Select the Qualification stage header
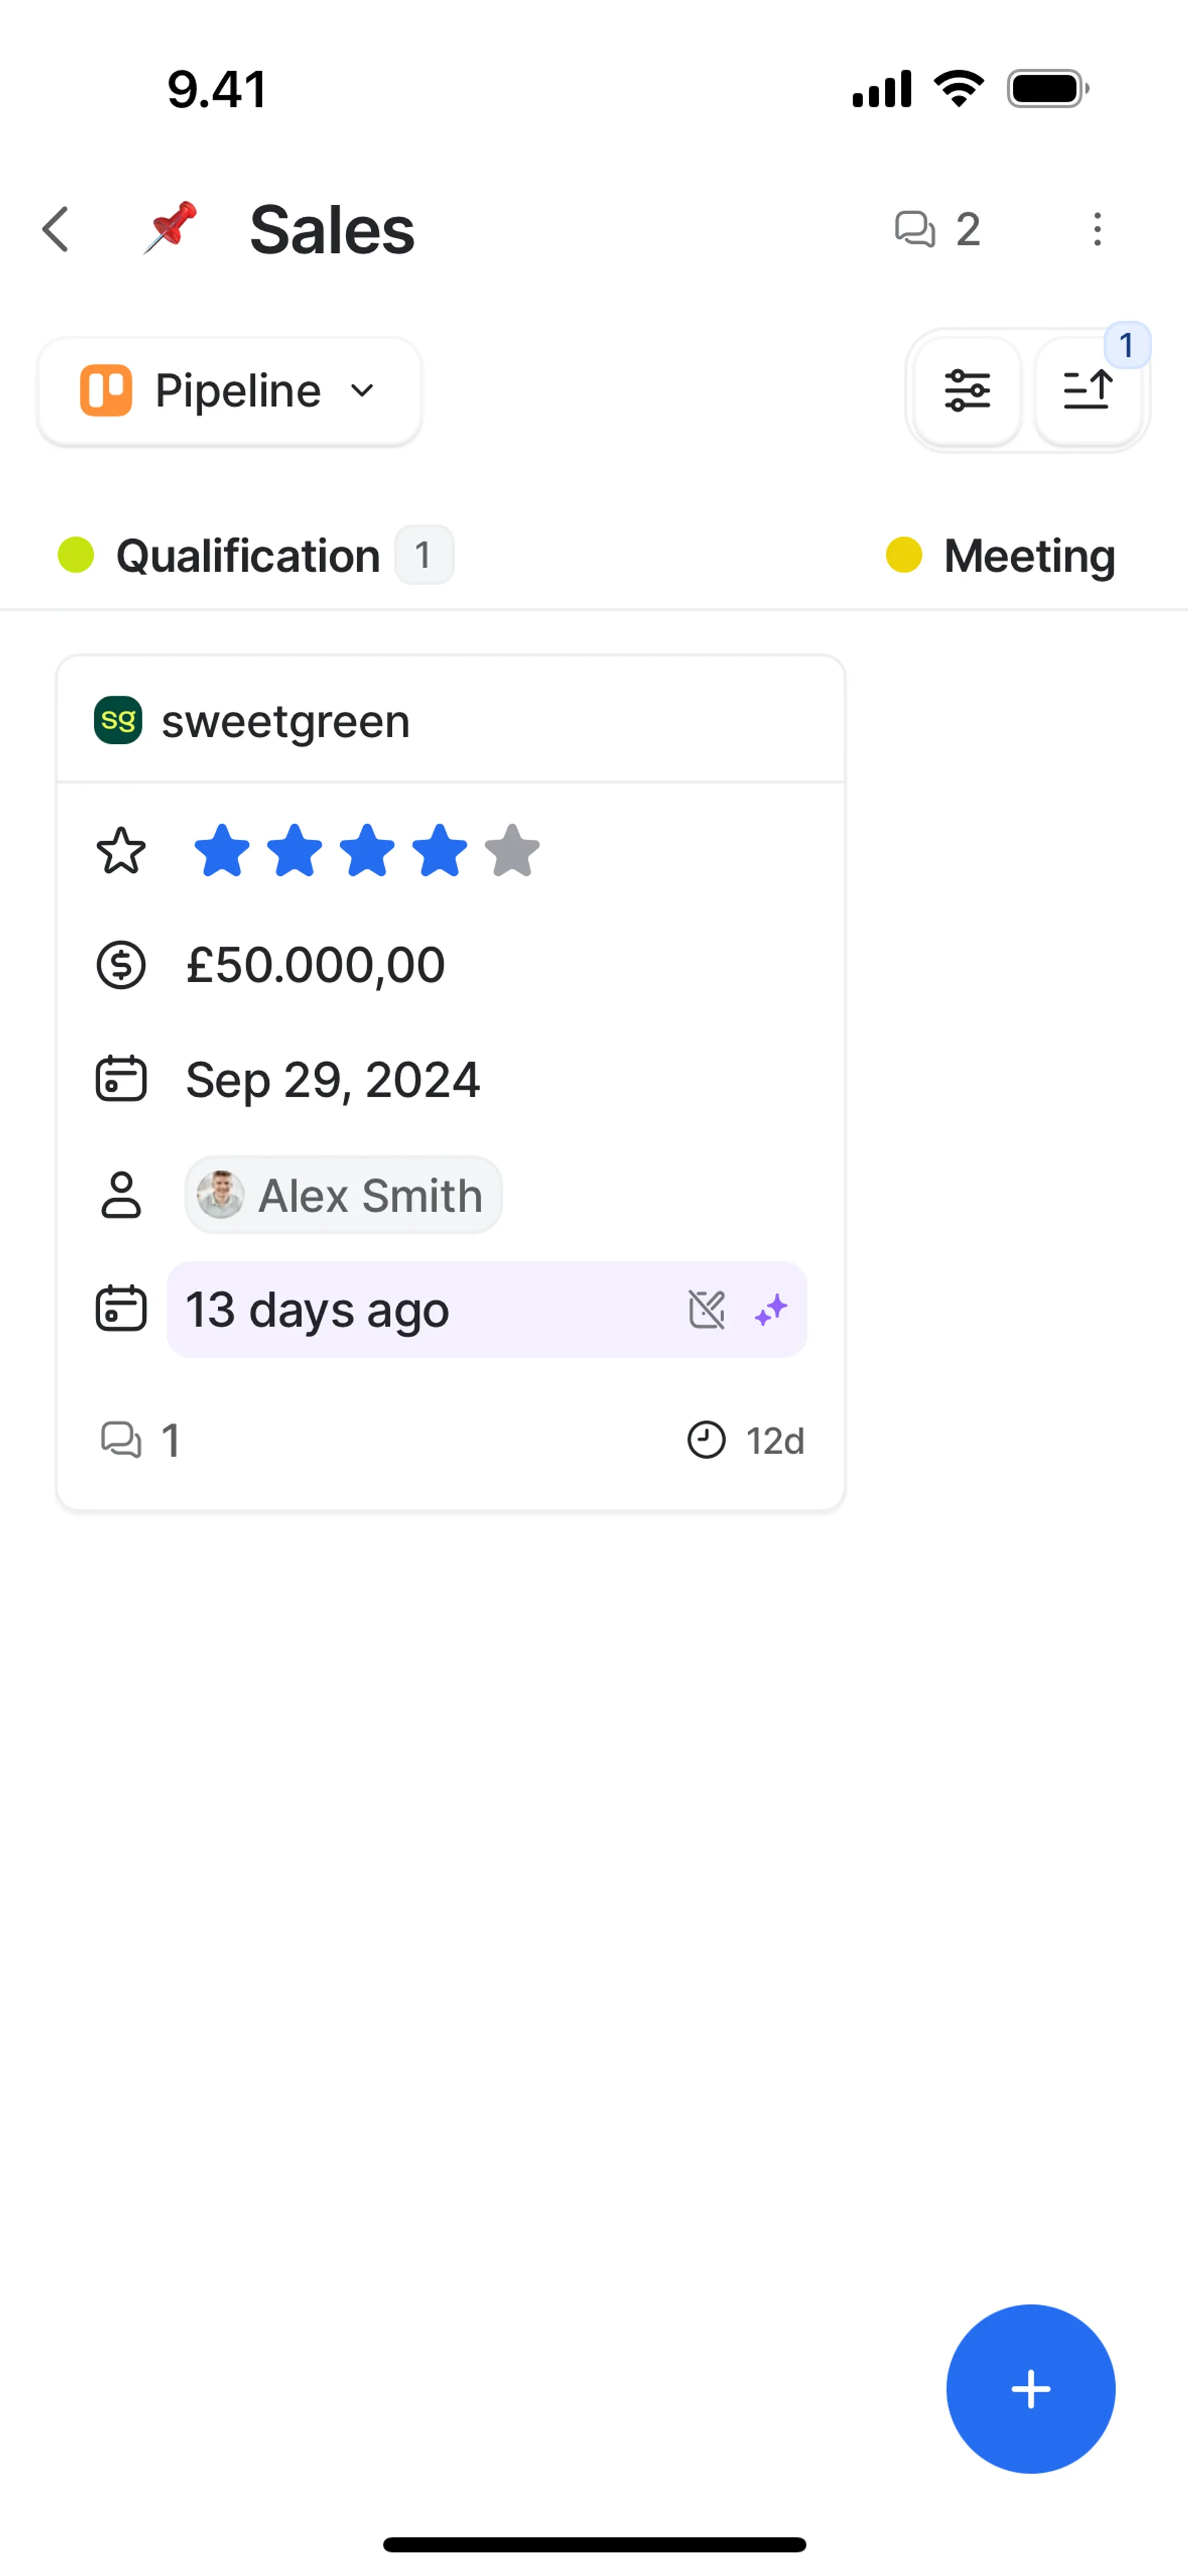This screenshot has width=1188, height=2576. click(248, 556)
